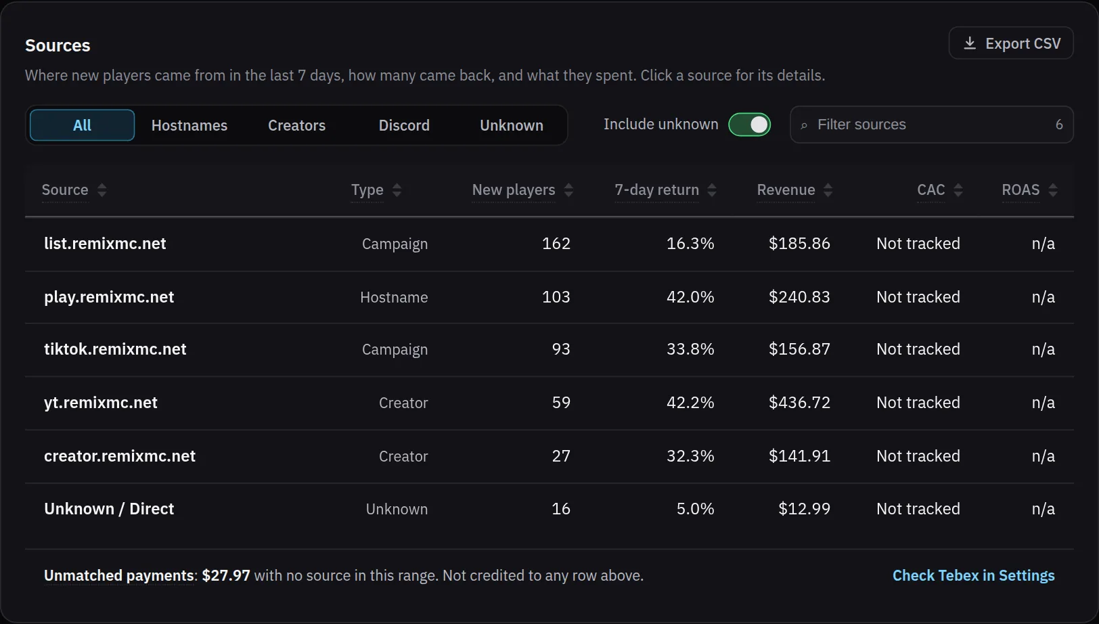Click the 42.2% return value
Viewport: 1099px width, 624px height.
690,403
